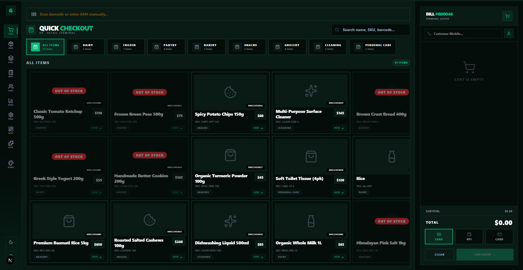
Task: Click the bottle image on Rice card
Action: [x=392, y=157]
